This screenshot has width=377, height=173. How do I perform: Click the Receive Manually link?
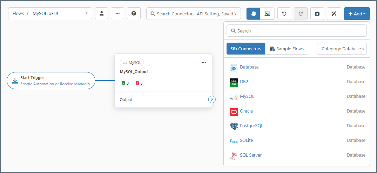click(x=75, y=84)
